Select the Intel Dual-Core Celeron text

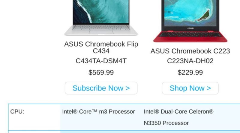pyautogui.click(x=178, y=111)
